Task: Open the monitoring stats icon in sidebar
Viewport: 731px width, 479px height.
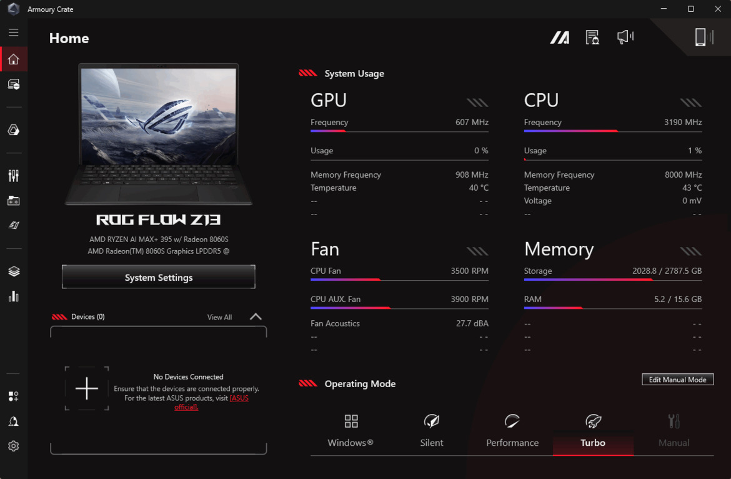Action: (x=13, y=296)
